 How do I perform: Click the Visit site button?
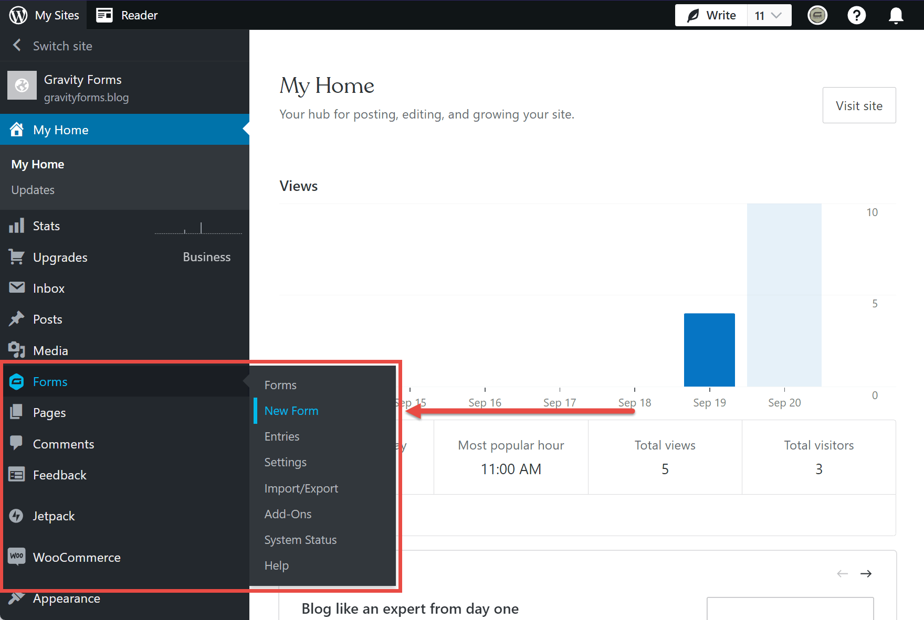pos(859,105)
